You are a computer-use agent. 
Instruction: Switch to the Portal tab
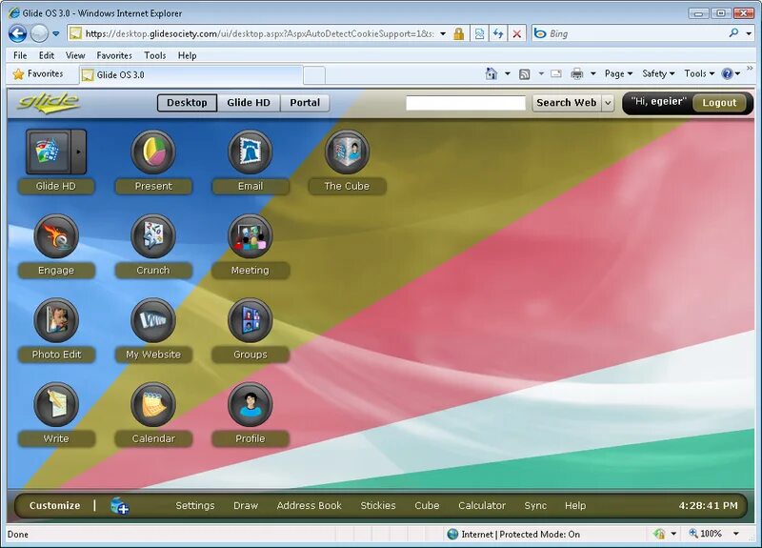click(x=305, y=103)
